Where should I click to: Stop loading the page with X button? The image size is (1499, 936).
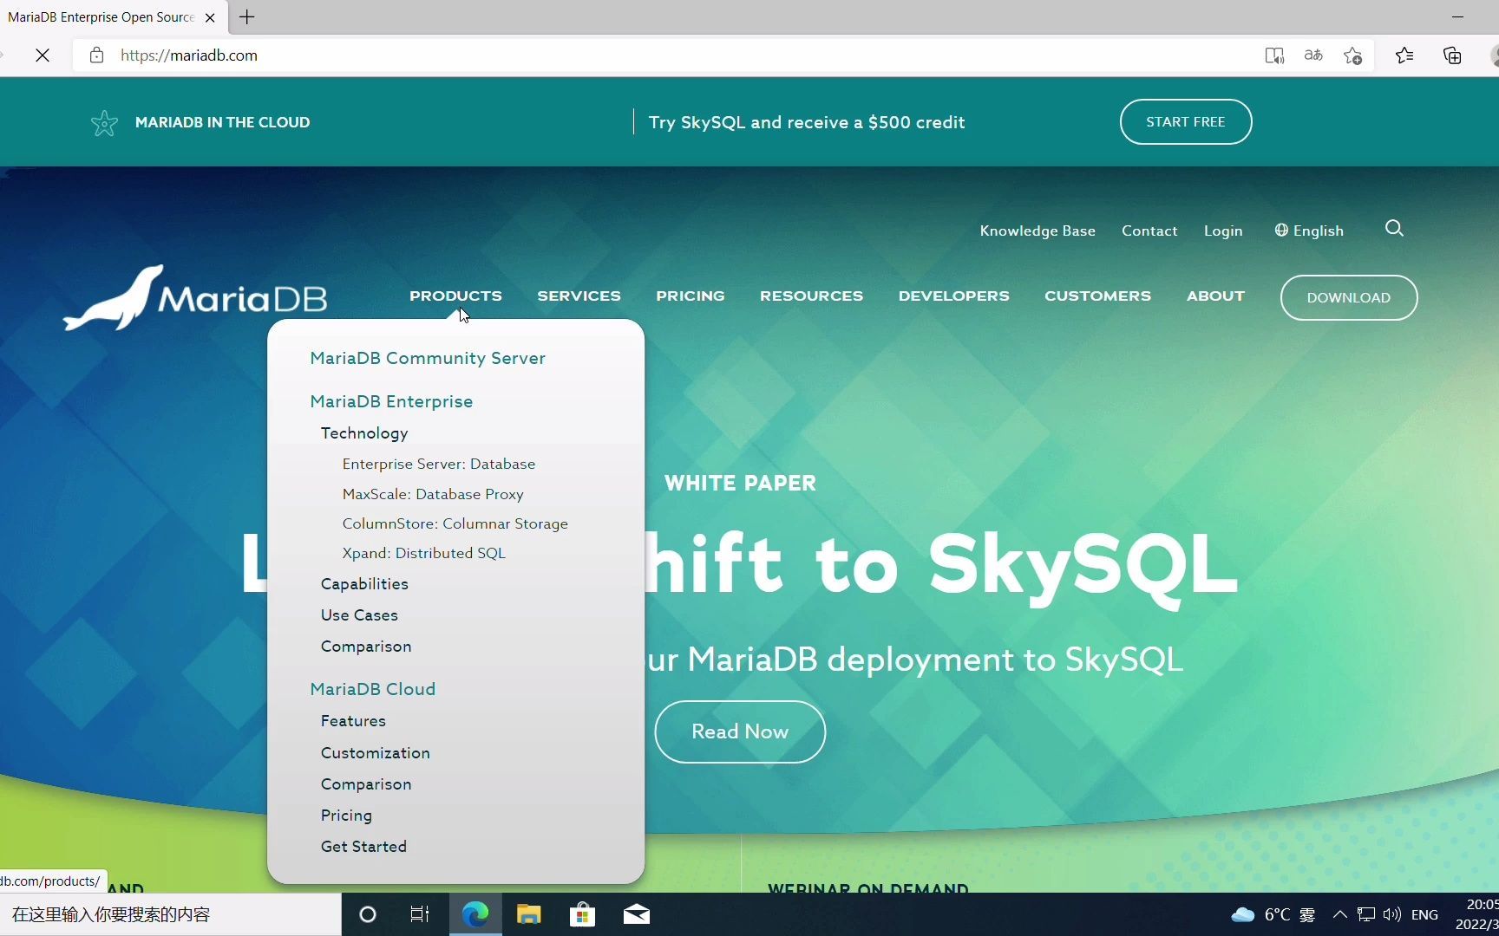pos(42,55)
